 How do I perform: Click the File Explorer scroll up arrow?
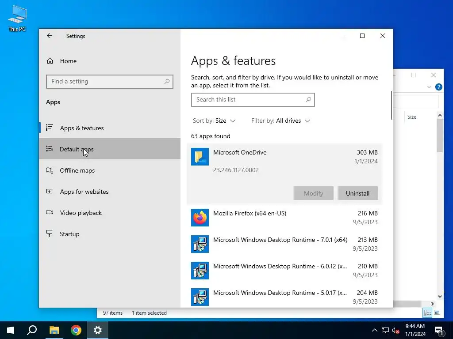(x=440, y=115)
